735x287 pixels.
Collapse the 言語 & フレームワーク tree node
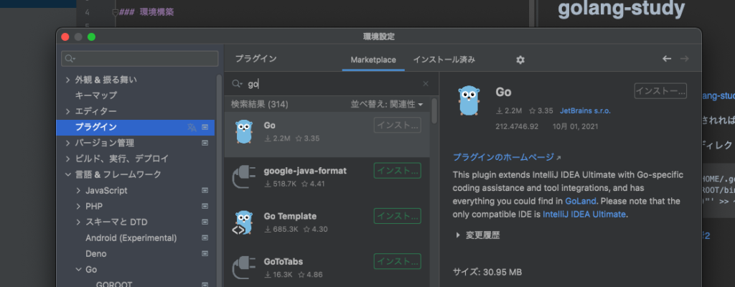click(x=68, y=174)
